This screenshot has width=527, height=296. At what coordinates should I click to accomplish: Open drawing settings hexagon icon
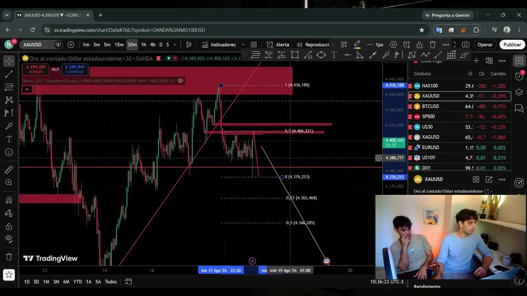(393, 44)
